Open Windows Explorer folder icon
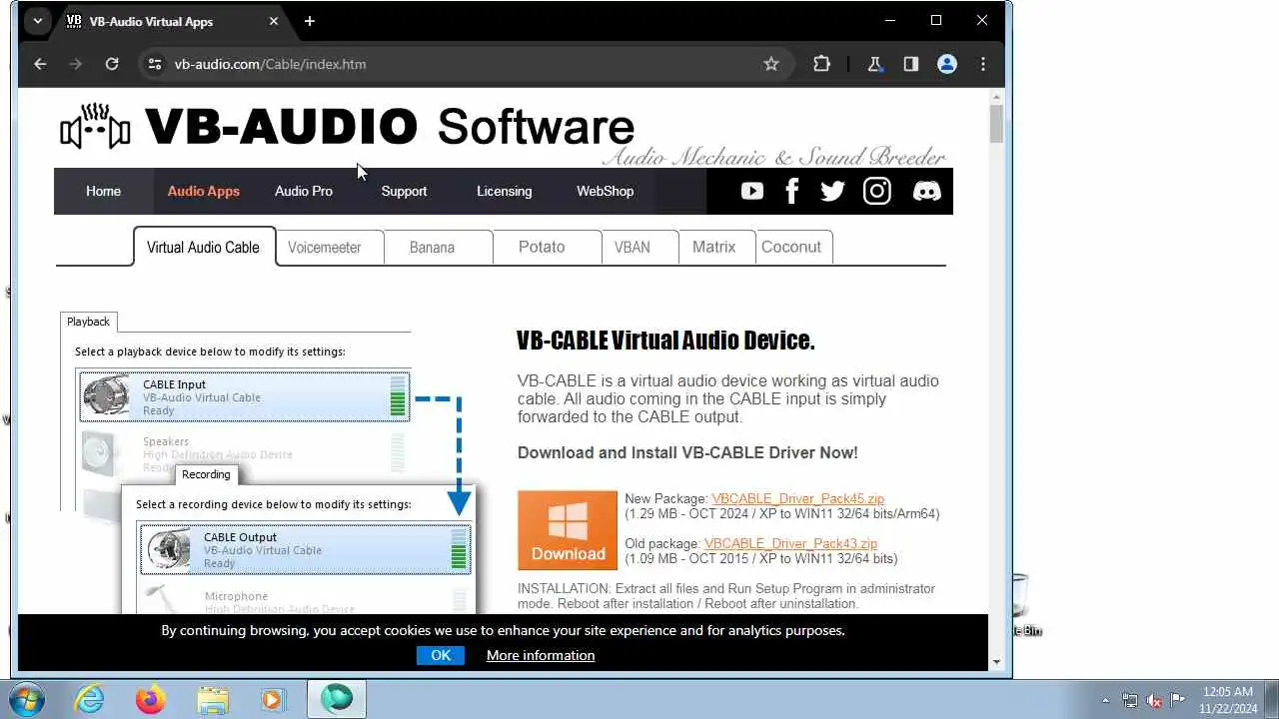Image resolution: width=1279 pixels, height=719 pixels. point(213,699)
